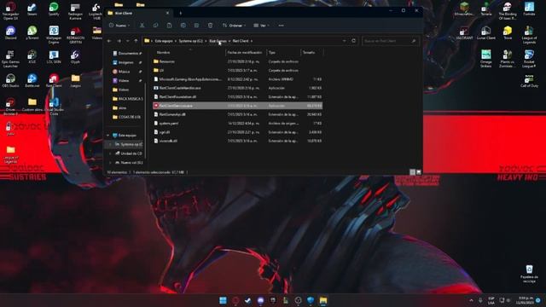The image size is (546, 307).
Task: Open Papelera de reciclaje icon
Action: pyautogui.click(x=529, y=274)
